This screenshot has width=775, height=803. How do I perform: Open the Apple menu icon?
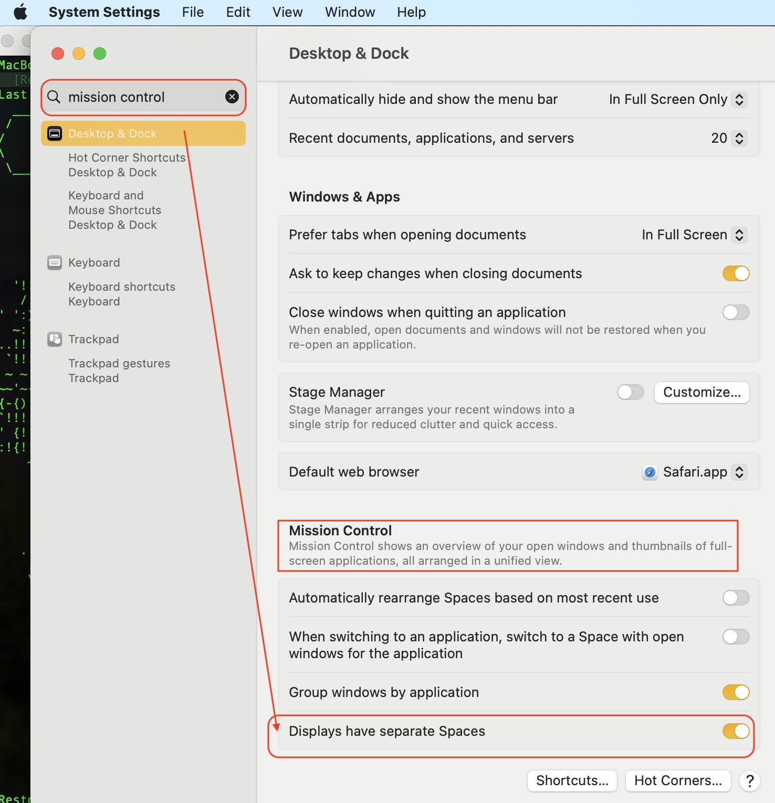[x=20, y=12]
